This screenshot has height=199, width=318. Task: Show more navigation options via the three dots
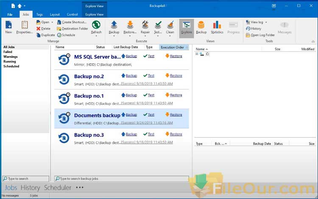[x=80, y=188]
